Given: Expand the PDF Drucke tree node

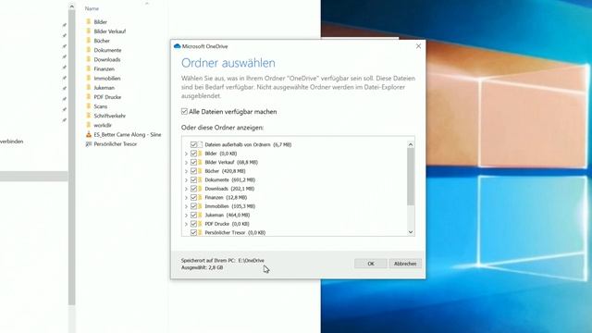Looking at the screenshot, I should tap(186, 224).
